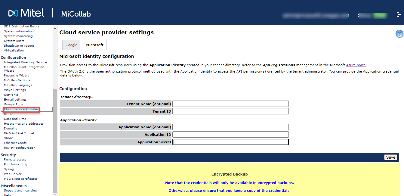404x196 pixels.
Task: Navigate to Networks settings
Action: pos(11,95)
